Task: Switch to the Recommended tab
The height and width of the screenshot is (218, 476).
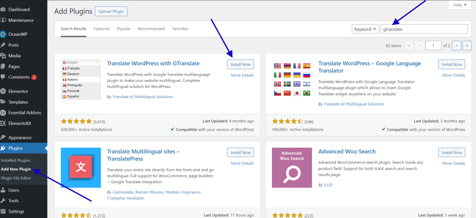Action: coord(152,29)
